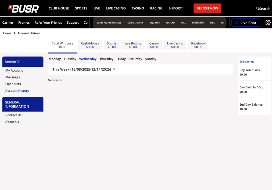
Task: Go to My Account in the sidebar
Action: pyautogui.click(x=14, y=70)
